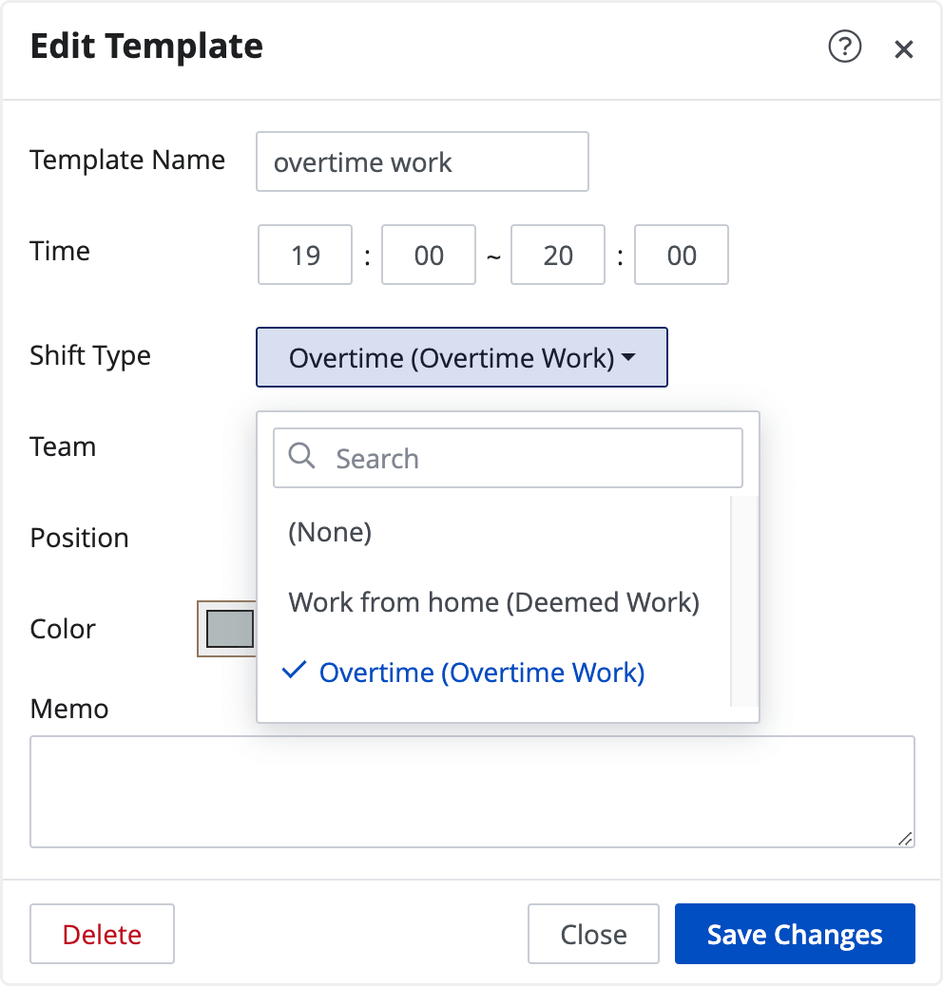
Task: Click the Memo text area
Action: pyautogui.click(x=472, y=791)
